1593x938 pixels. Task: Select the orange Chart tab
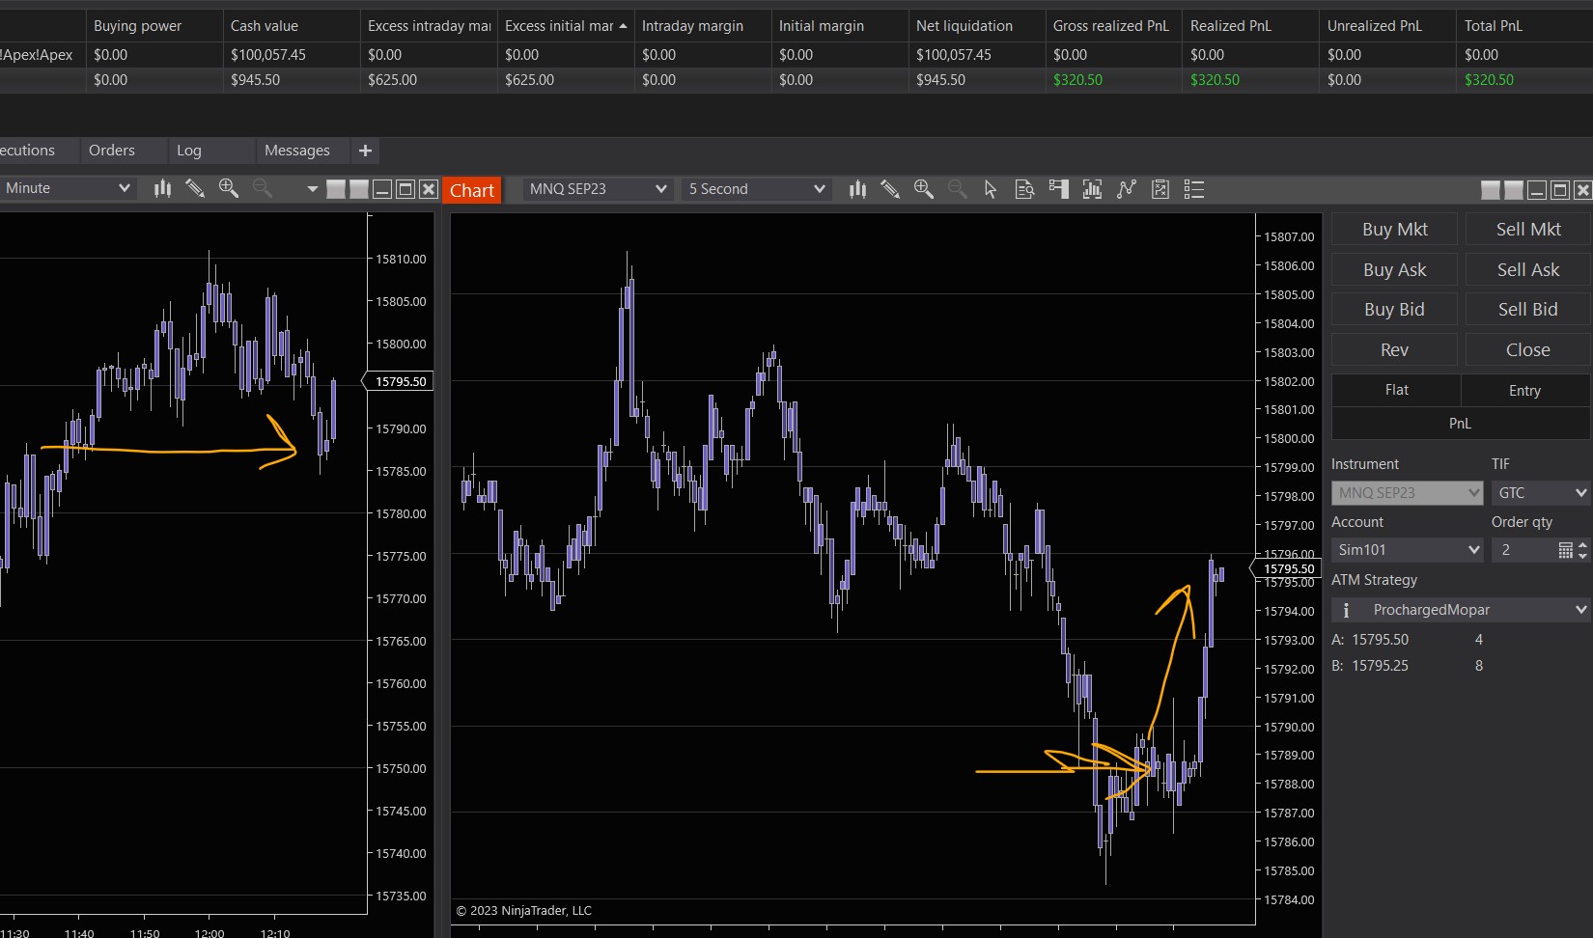pyautogui.click(x=472, y=190)
